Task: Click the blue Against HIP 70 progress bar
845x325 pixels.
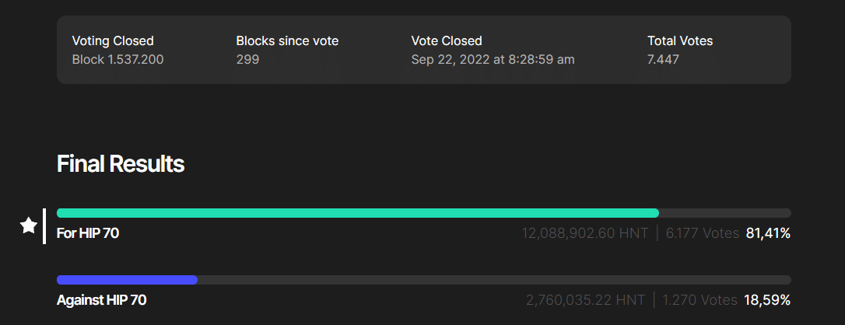Action: [127, 280]
